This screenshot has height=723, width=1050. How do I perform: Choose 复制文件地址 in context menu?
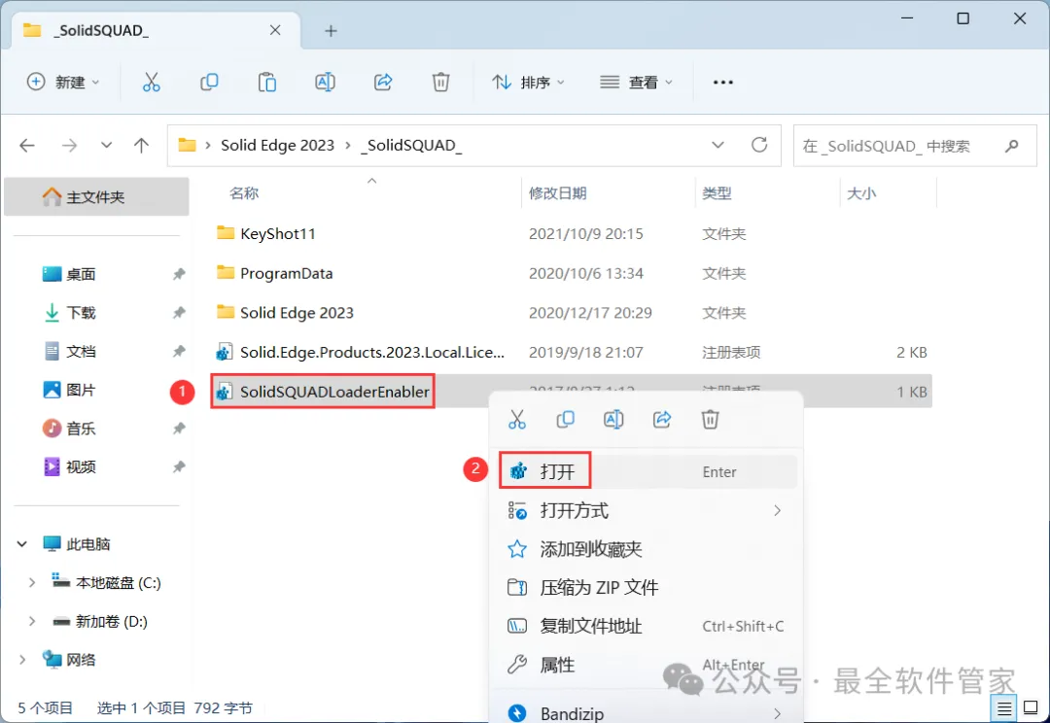[648, 627]
